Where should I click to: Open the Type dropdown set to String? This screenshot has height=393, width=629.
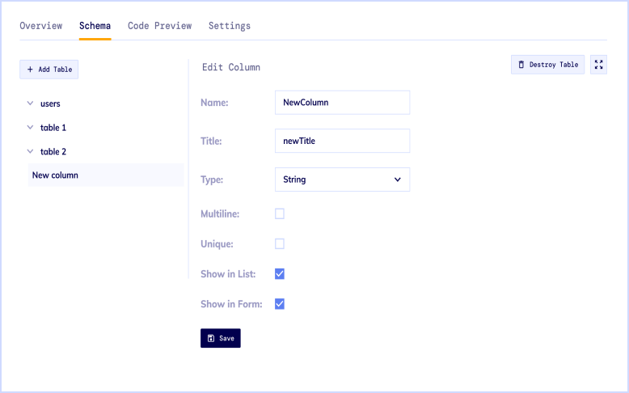pyautogui.click(x=342, y=180)
